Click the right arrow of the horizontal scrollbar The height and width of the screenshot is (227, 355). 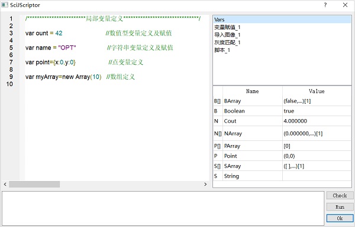pos(205,184)
